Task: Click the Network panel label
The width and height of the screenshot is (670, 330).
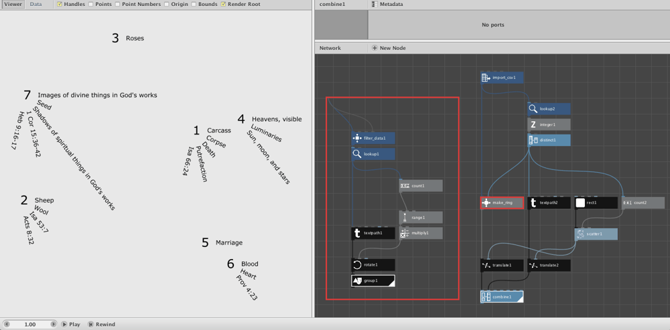Action: click(330, 48)
